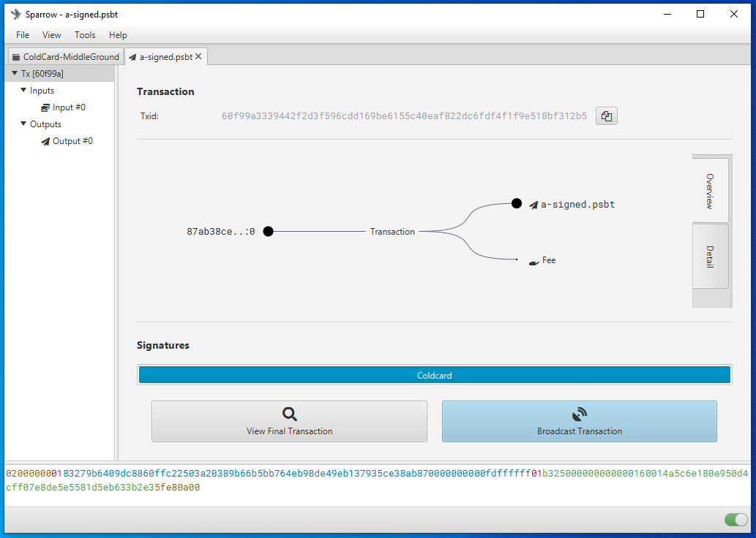
Task: Click the Txid: field label
Action: (x=149, y=116)
